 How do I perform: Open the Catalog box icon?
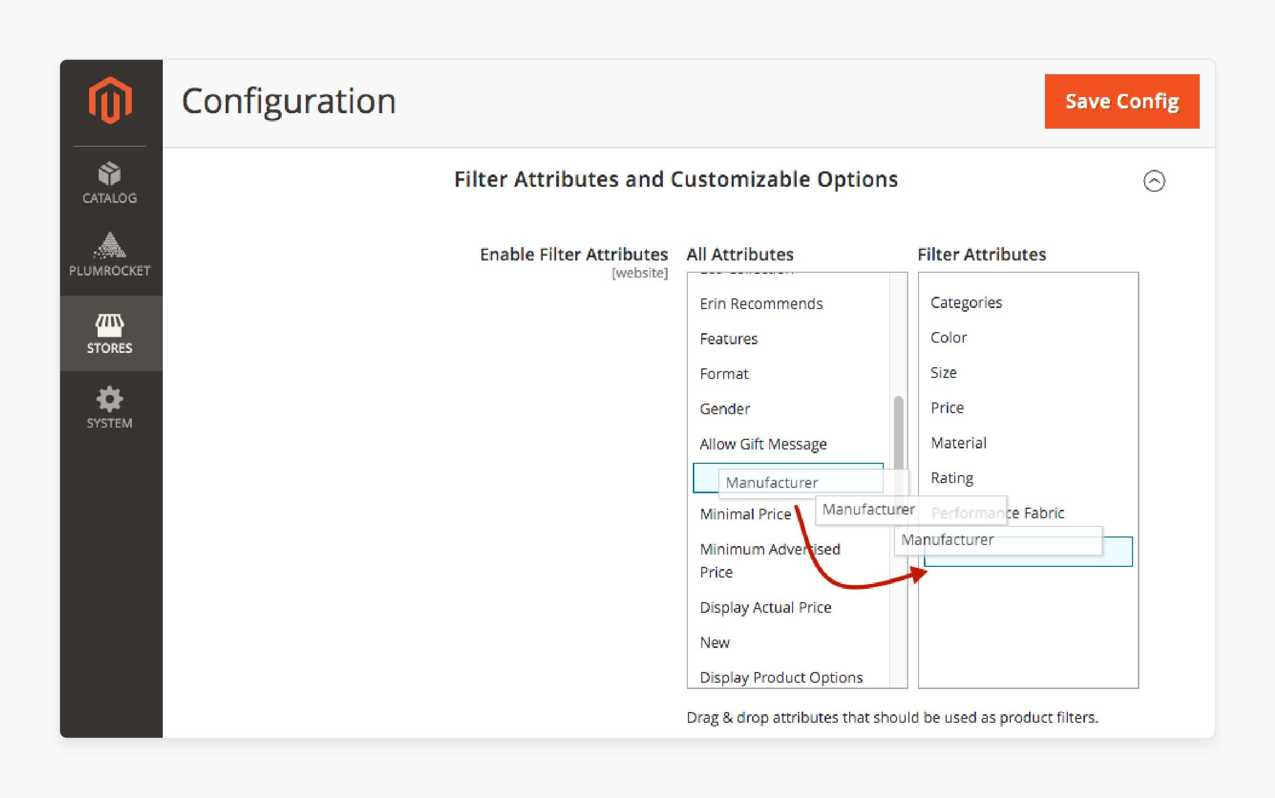109,173
